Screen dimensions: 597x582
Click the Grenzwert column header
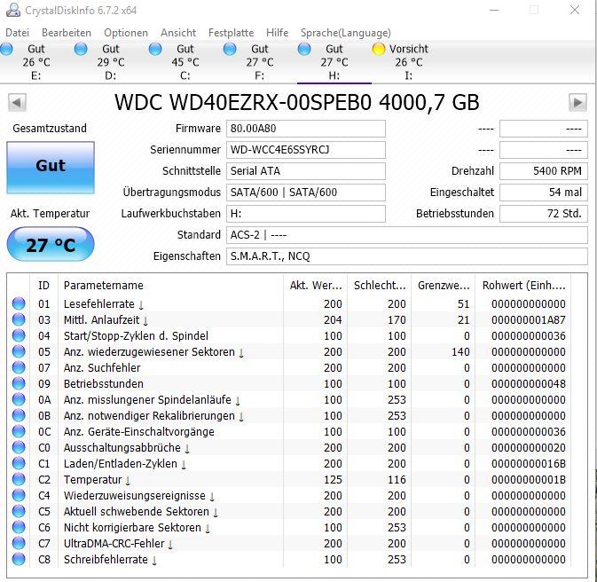click(x=444, y=286)
